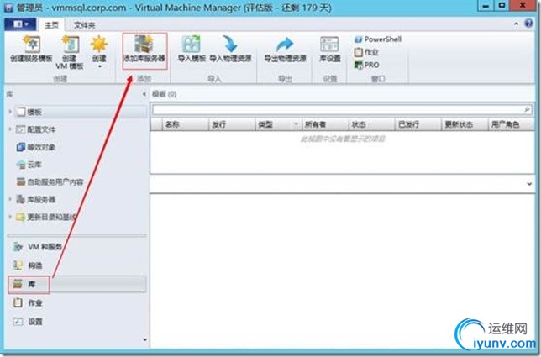Viewport: 541px width, 357px height.
Task: Open the 类型 column filter dropdown arrow
Action: tap(296, 124)
